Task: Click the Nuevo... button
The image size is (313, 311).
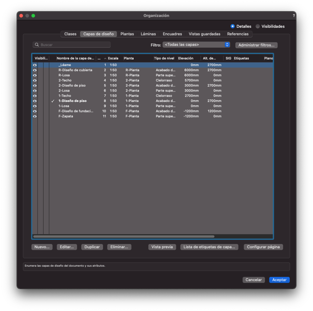Action: click(42, 247)
